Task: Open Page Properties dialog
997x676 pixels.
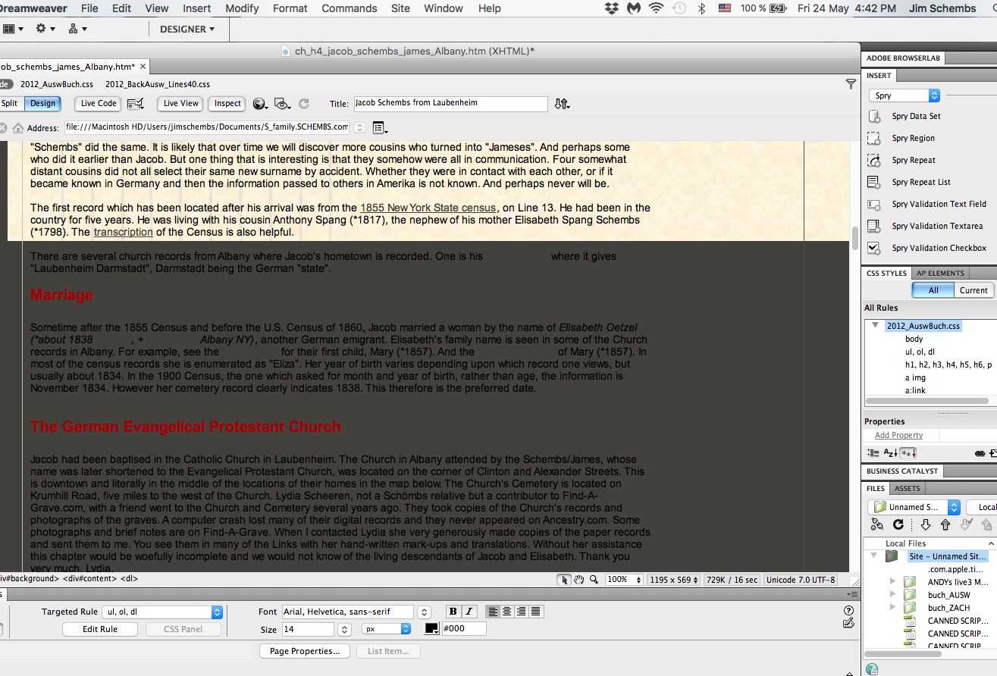Action: 305,651
